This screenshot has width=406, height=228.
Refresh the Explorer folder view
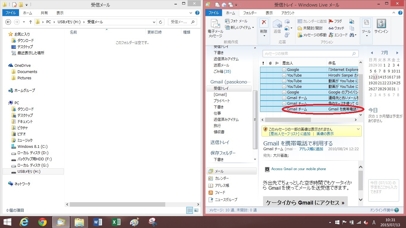click(x=160, y=22)
